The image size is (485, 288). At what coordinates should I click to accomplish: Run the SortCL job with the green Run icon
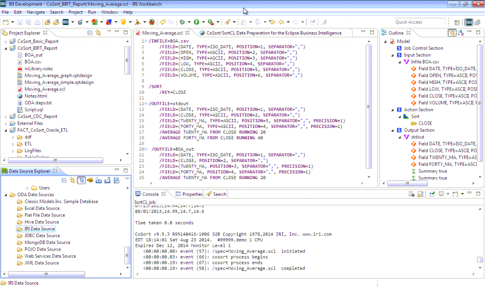(x=196, y=22)
